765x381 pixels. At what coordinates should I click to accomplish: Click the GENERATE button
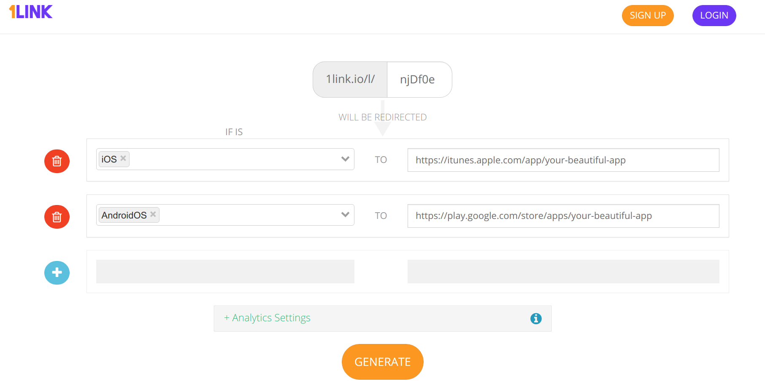coord(383,362)
